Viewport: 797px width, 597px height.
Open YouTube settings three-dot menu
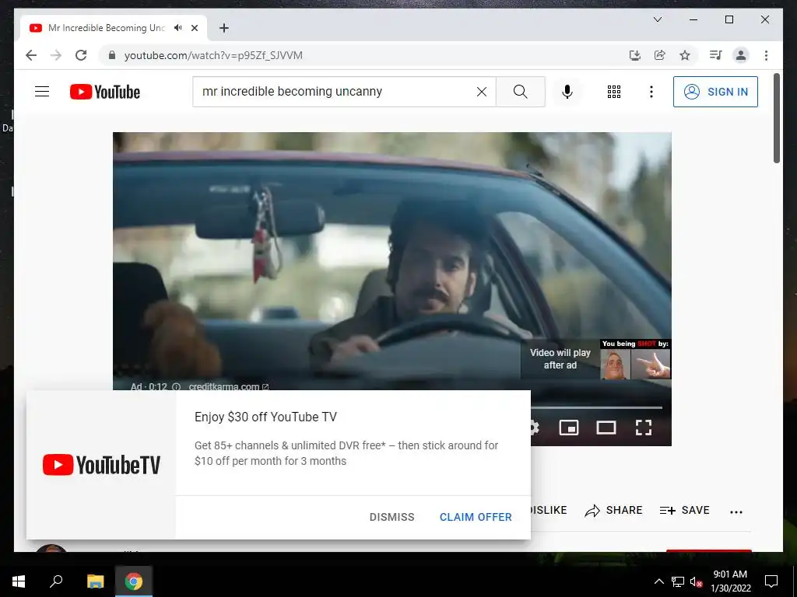[651, 92]
